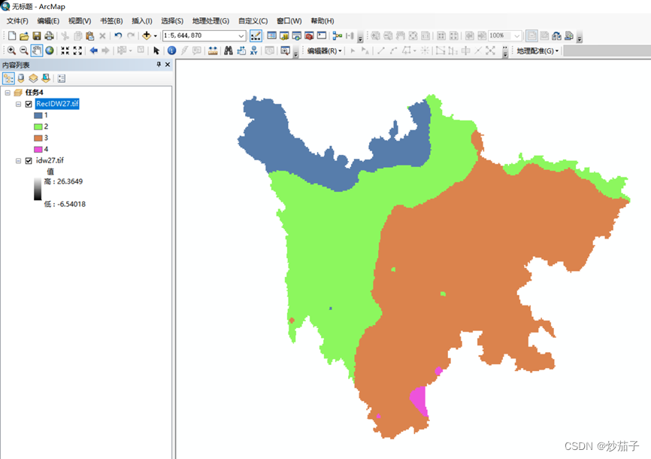Screen dimensions: 651x459
Task: Open the 地理处理(G) menu
Action: tap(210, 21)
